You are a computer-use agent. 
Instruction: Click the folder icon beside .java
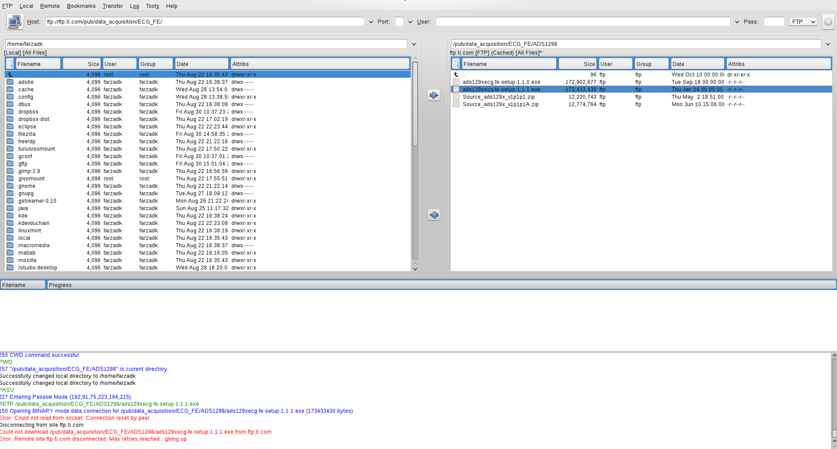click(x=10, y=208)
